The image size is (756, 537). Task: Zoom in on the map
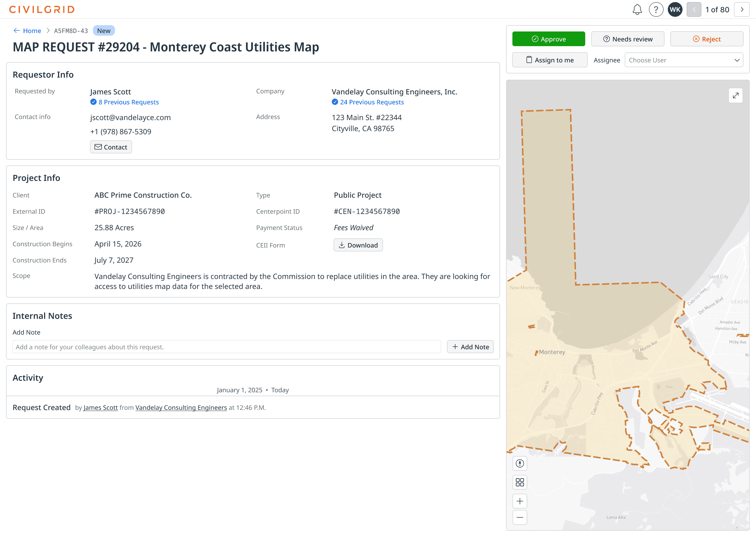tap(520, 501)
